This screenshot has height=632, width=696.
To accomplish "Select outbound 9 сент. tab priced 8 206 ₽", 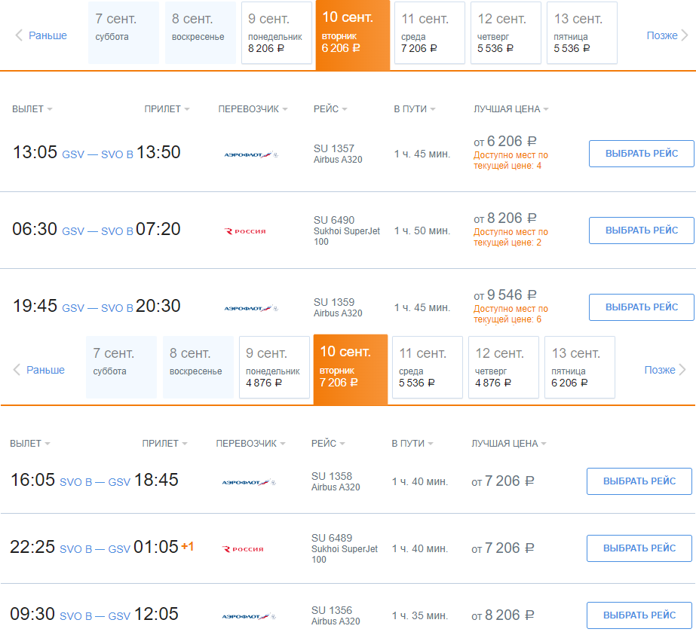I will pos(277,33).
